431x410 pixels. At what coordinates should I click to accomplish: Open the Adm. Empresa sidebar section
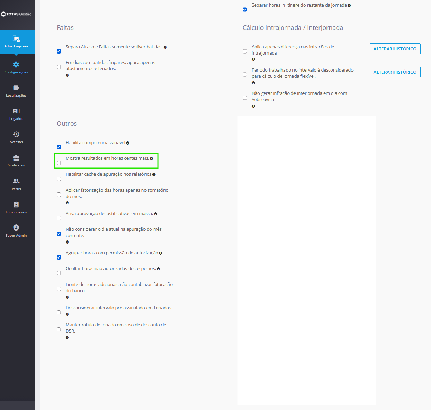click(x=16, y=42)
